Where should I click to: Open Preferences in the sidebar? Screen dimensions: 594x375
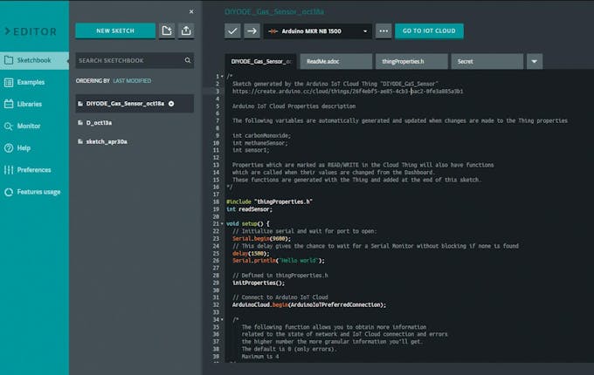[x=33, y=170]
